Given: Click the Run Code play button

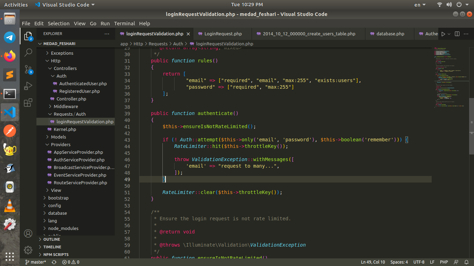Looking at the screenshot, I should pos(443,34).
